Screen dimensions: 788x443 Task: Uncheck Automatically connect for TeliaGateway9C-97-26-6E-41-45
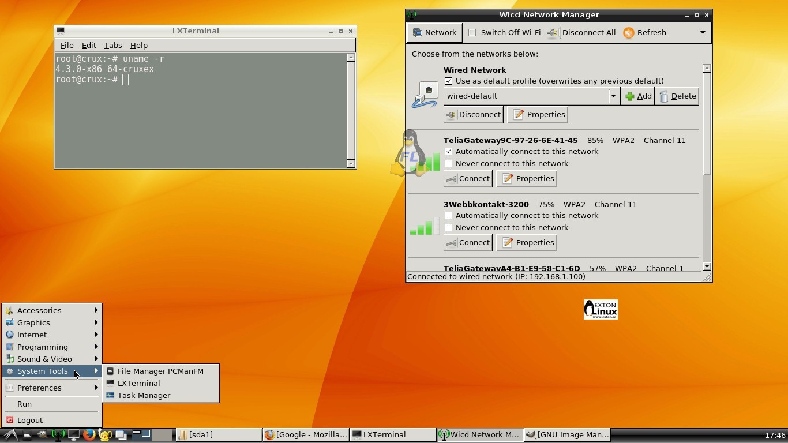tap(449, 152)
